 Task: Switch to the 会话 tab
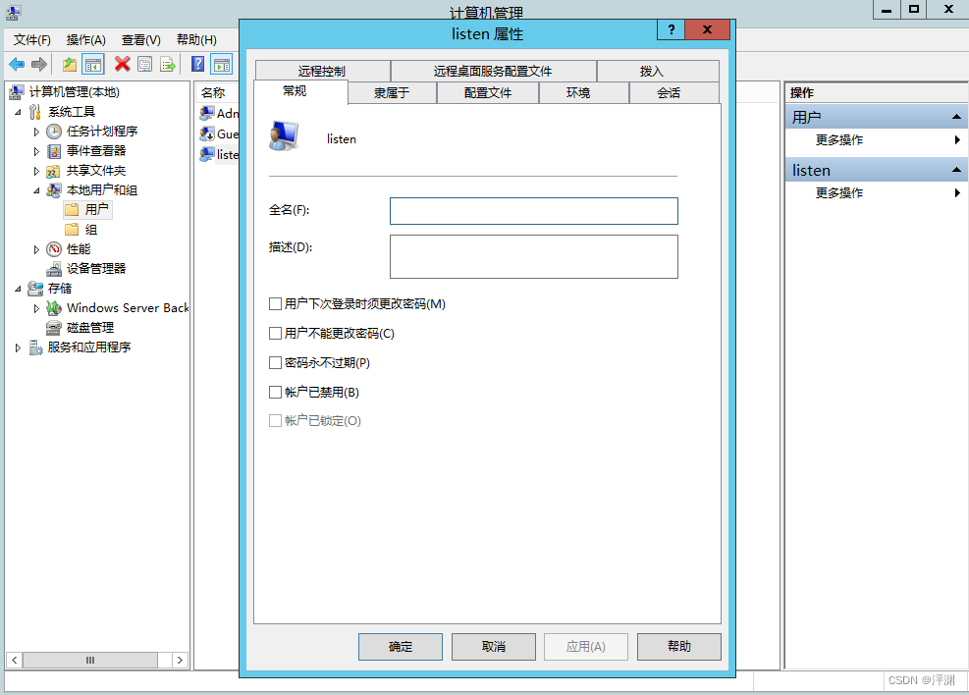pos(668,92)
